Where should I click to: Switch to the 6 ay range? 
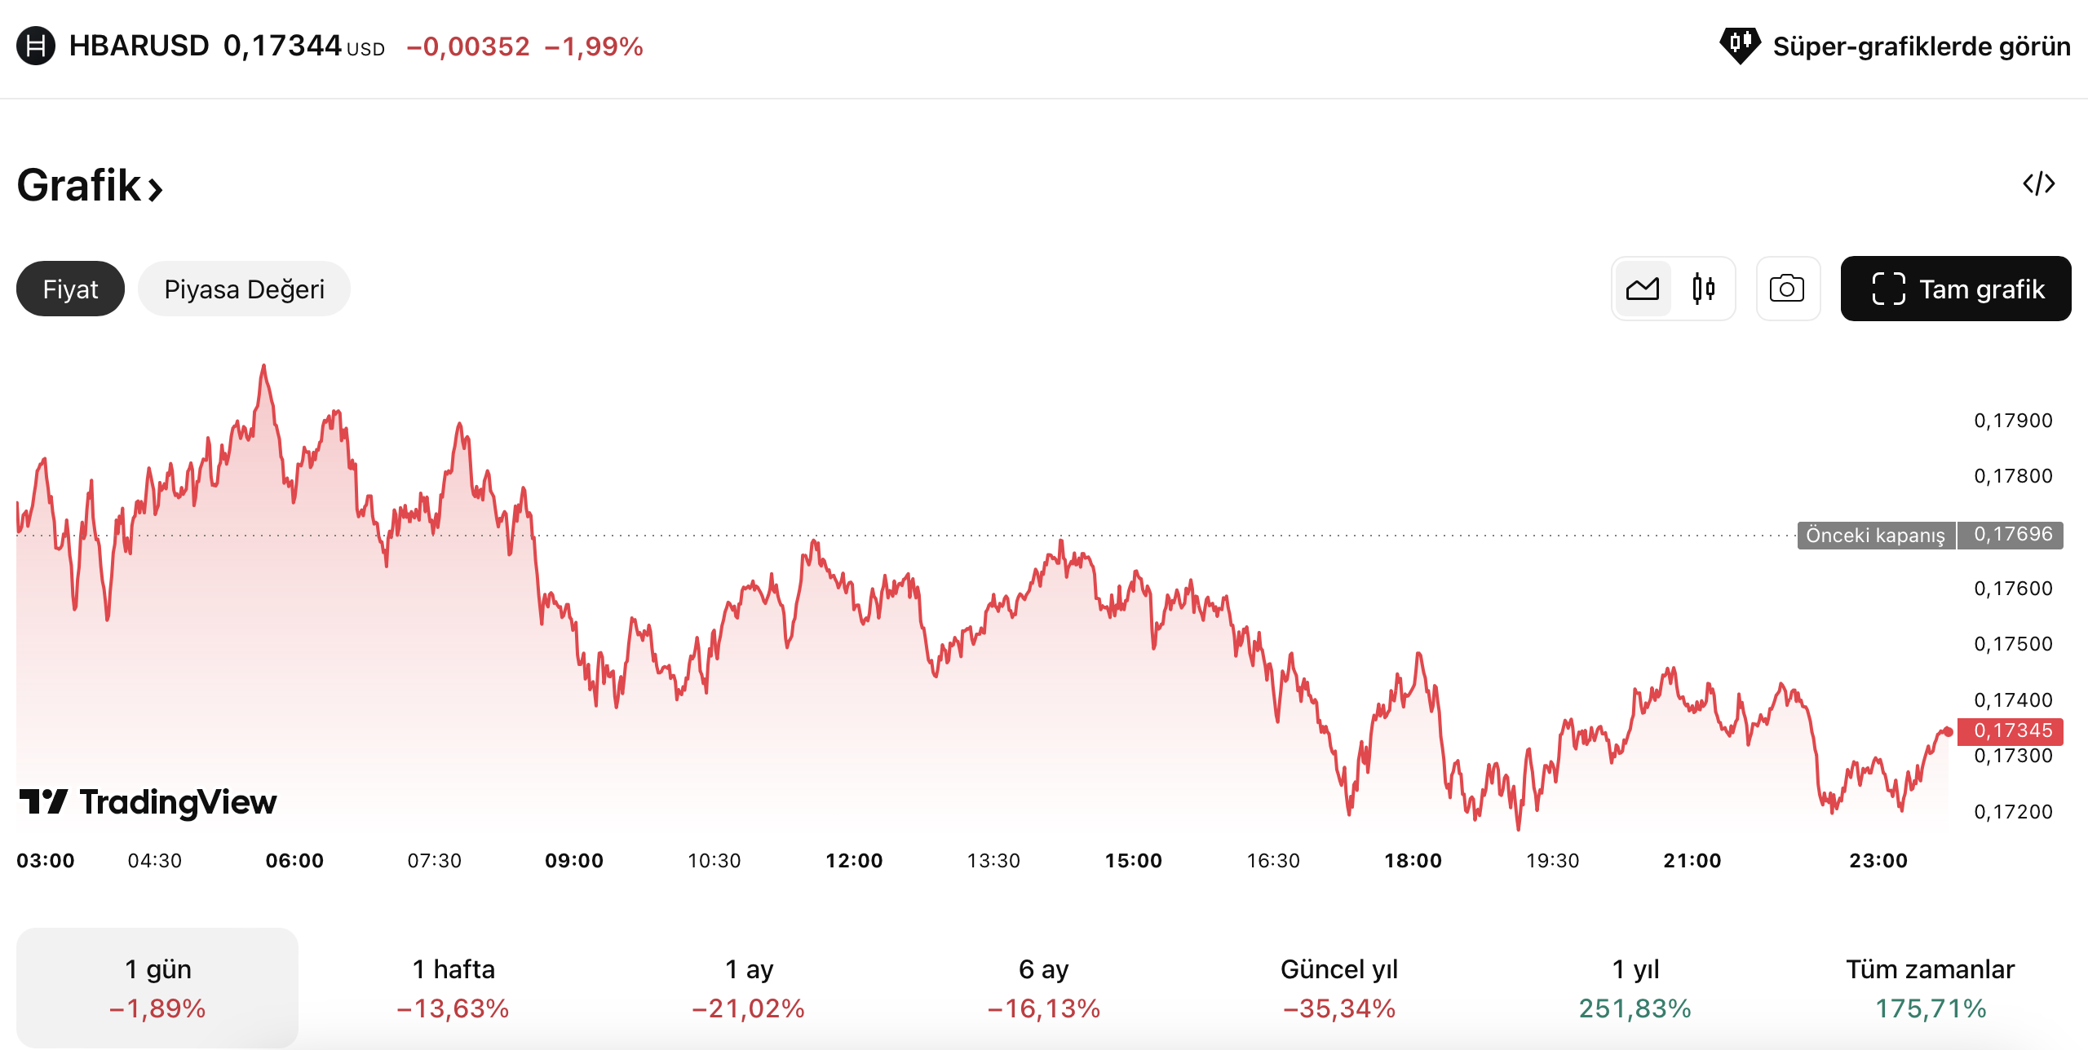pos(1043,987)
